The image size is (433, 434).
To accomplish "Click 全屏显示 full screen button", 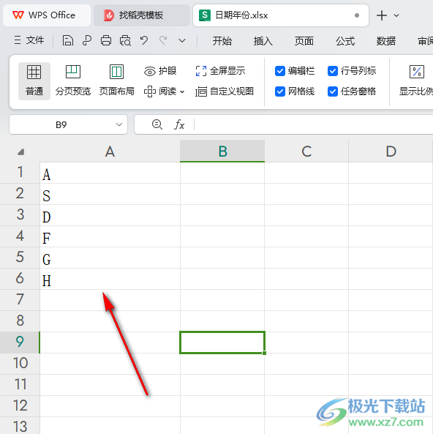I will (220, 71).
